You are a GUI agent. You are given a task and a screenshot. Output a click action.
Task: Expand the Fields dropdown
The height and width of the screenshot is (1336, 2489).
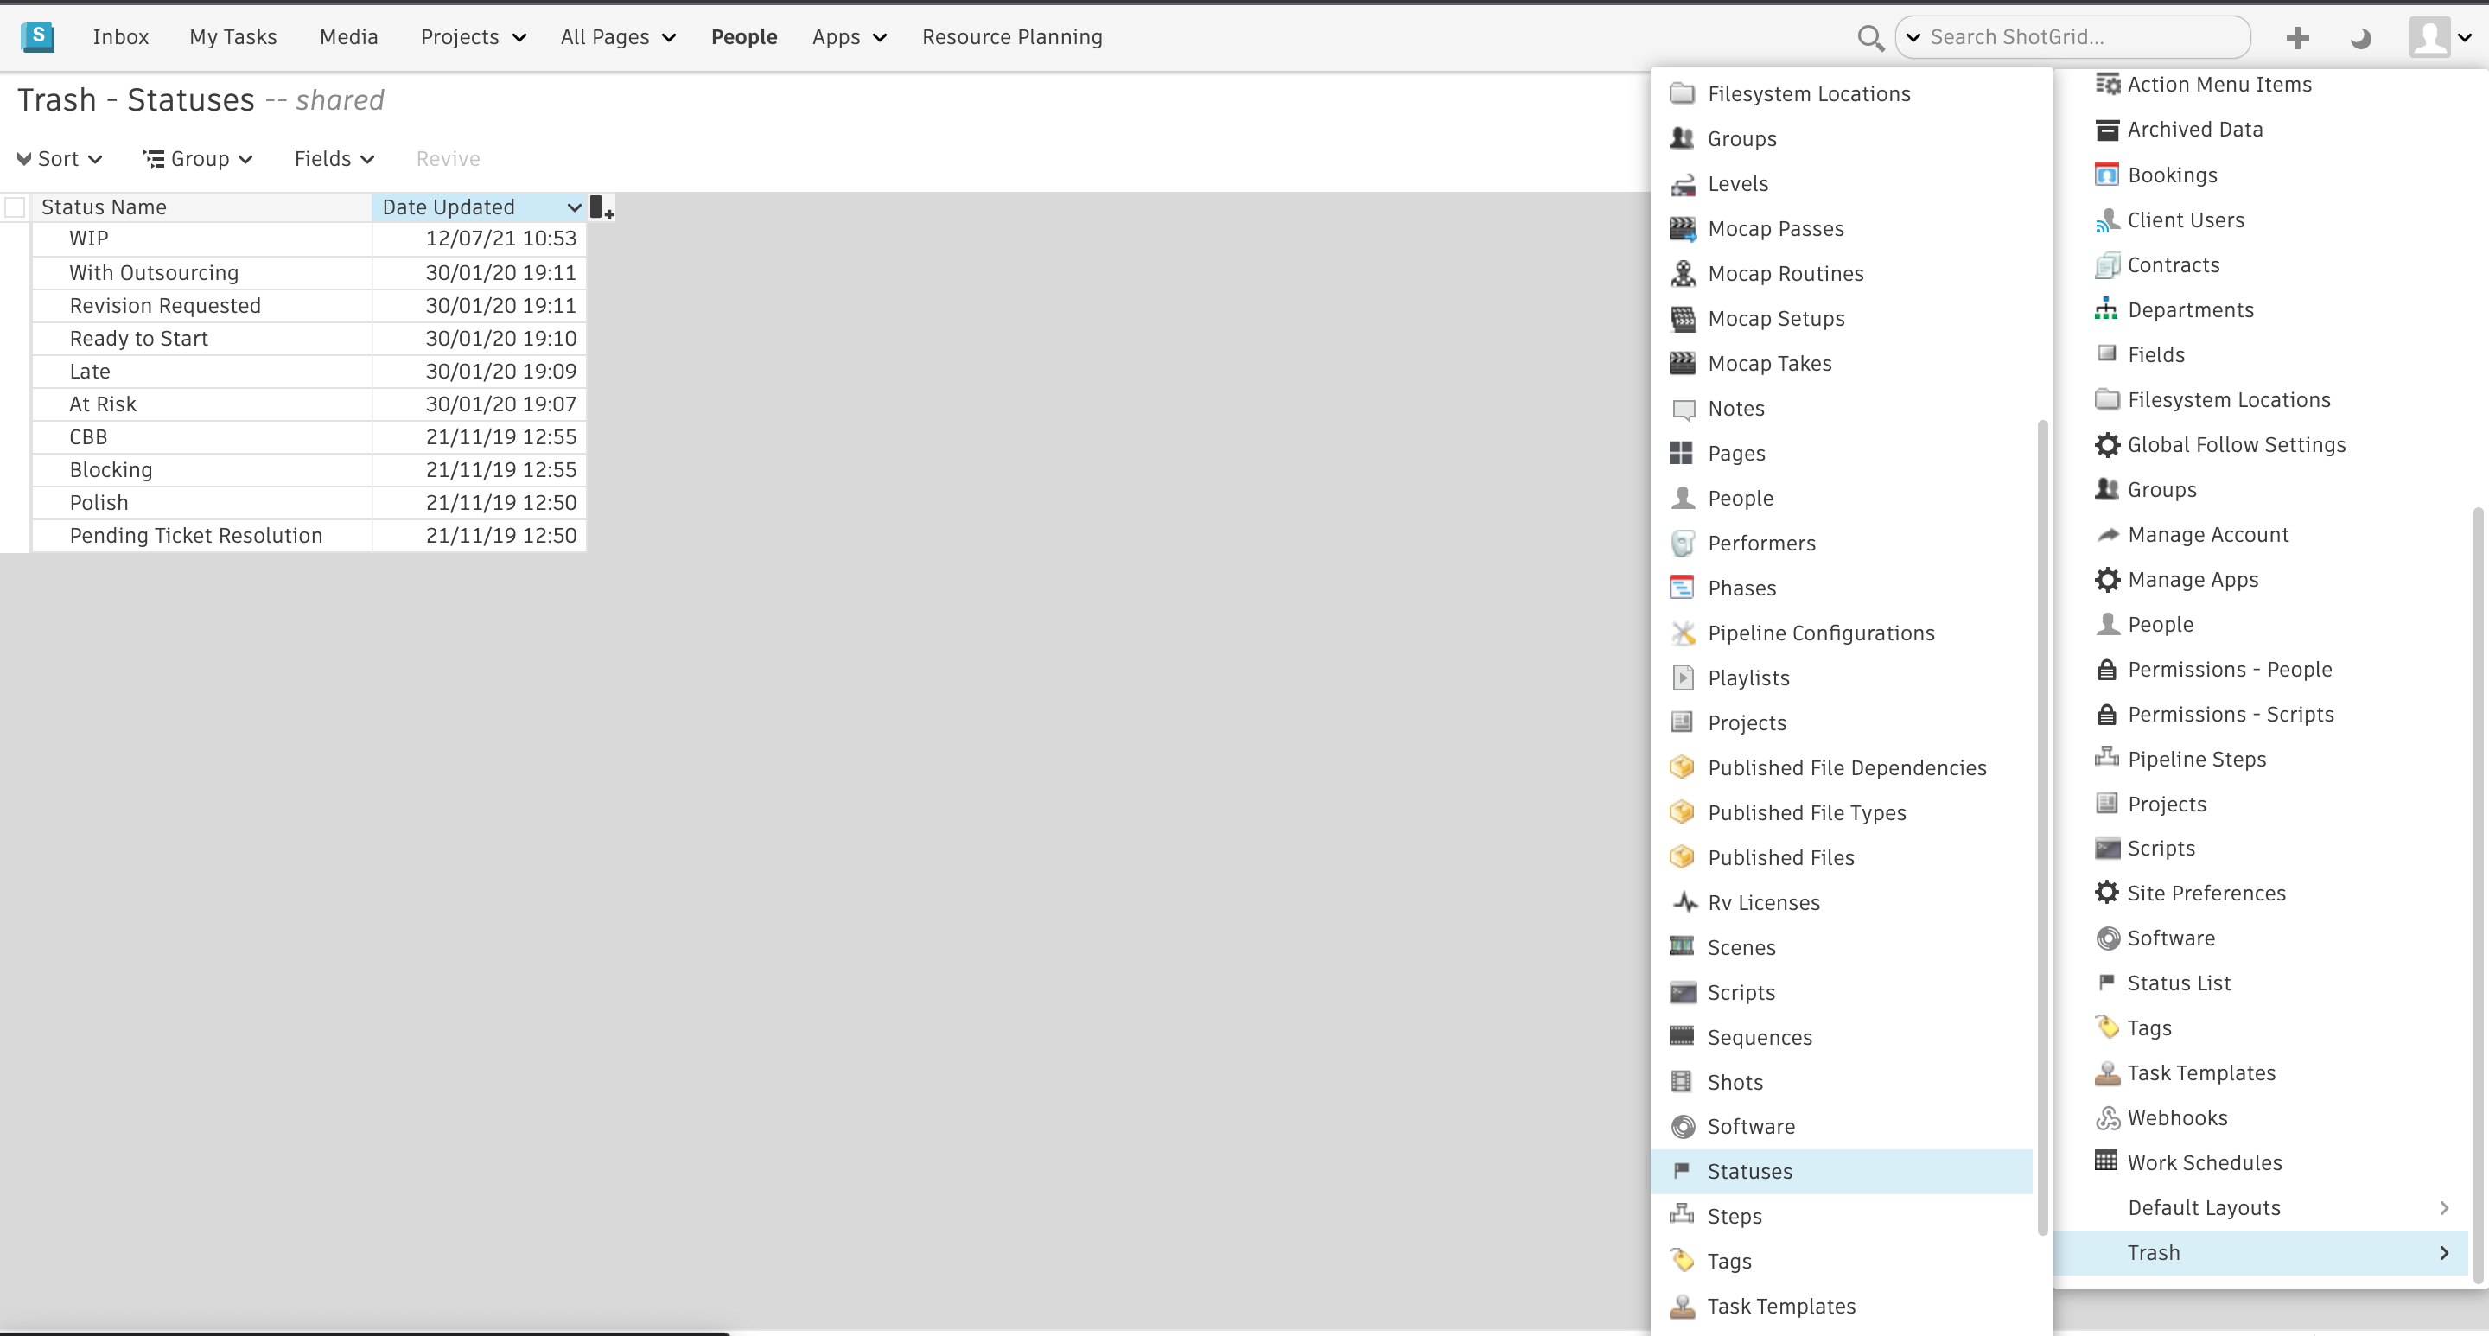coord(334,159)
